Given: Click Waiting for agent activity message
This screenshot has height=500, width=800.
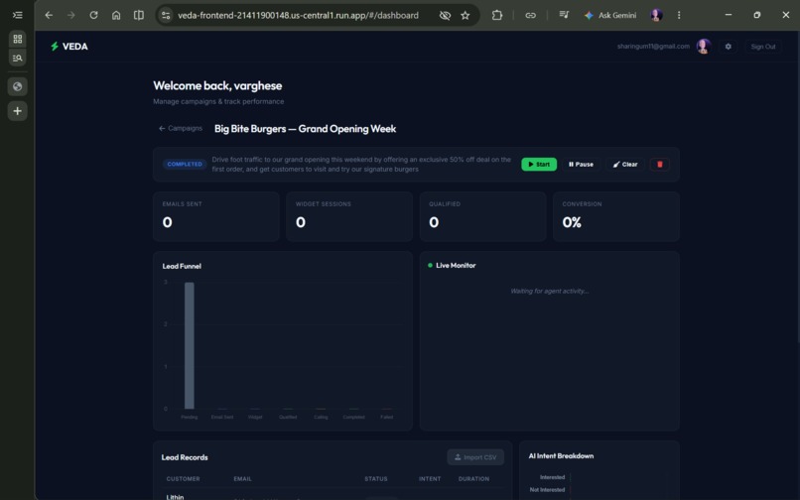Looking at the screenshot, I should 550,292.
